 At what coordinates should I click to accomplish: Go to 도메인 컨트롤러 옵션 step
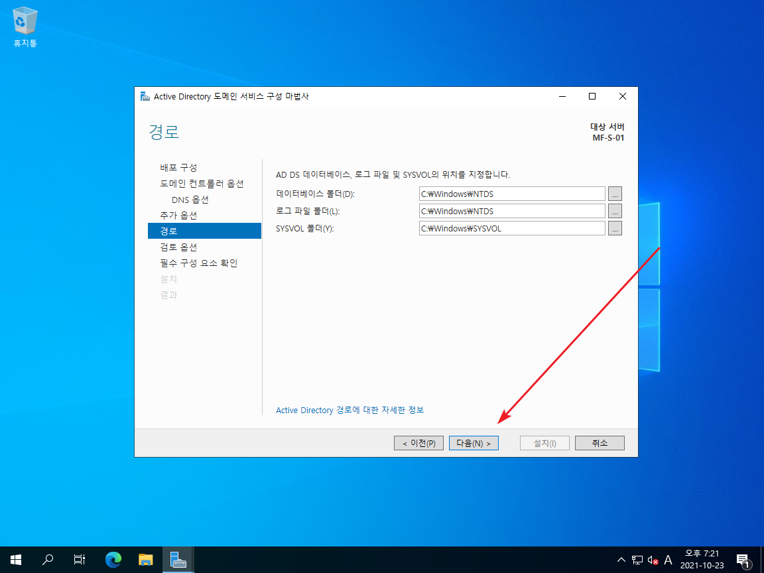click(x=202, y=184)
